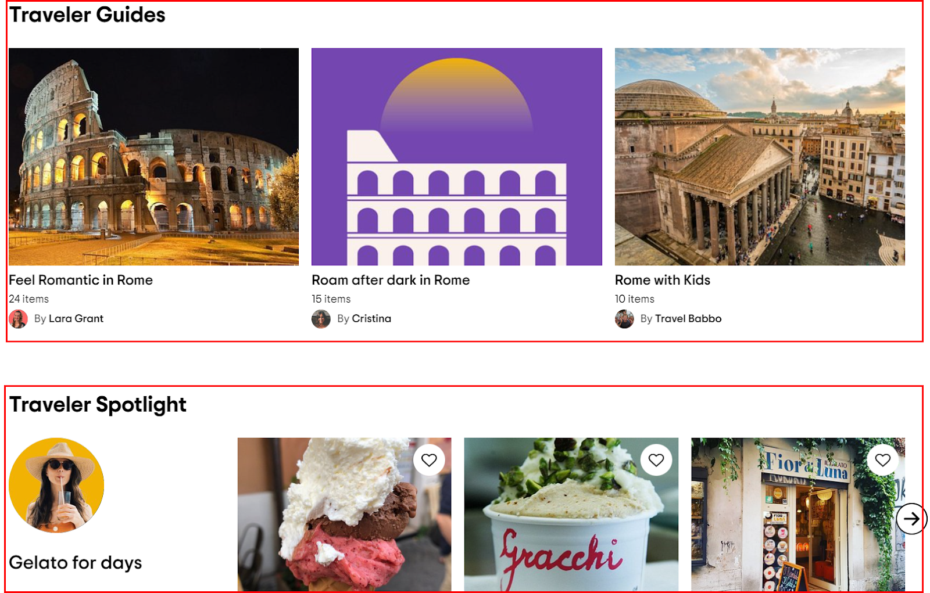Open Travel Babbo's profile avatar
Screen dimensions: 930x593
coord(624,319)
